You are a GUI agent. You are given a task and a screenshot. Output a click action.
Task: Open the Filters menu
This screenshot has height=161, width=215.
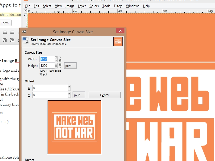click(x=118, y=6)
